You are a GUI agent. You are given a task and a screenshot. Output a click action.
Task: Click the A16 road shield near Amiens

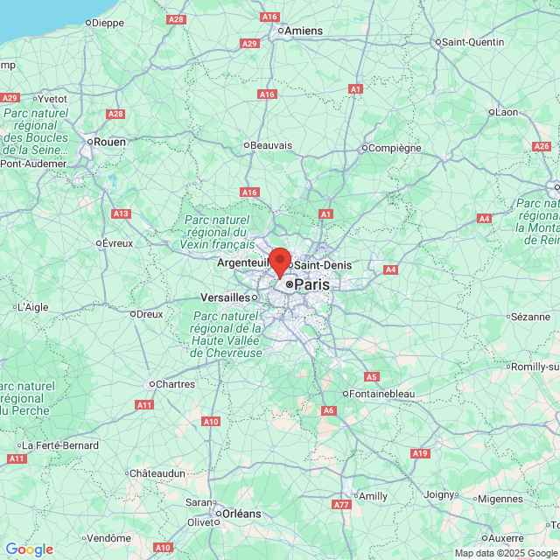[269, 17]
